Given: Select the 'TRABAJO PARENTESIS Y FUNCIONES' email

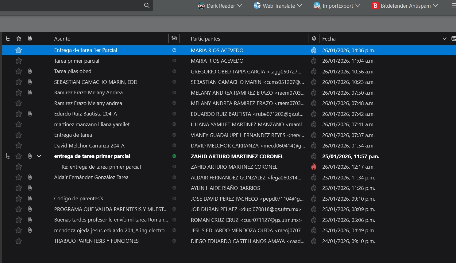Looking at the screenshot, I should point(96,241).
